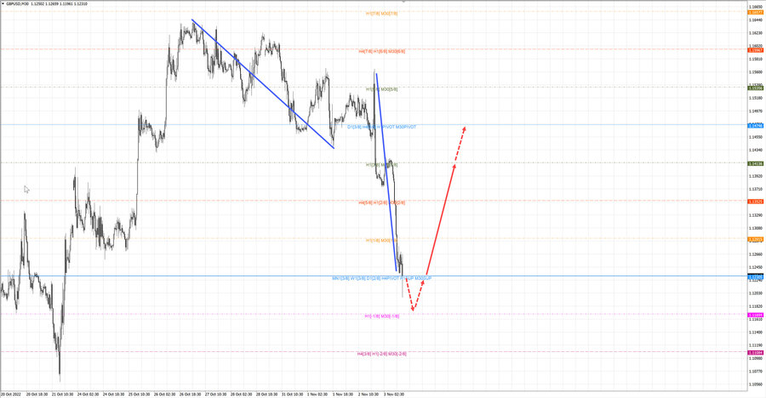Click the purple 1.11084 price tag

click(756, 353)
